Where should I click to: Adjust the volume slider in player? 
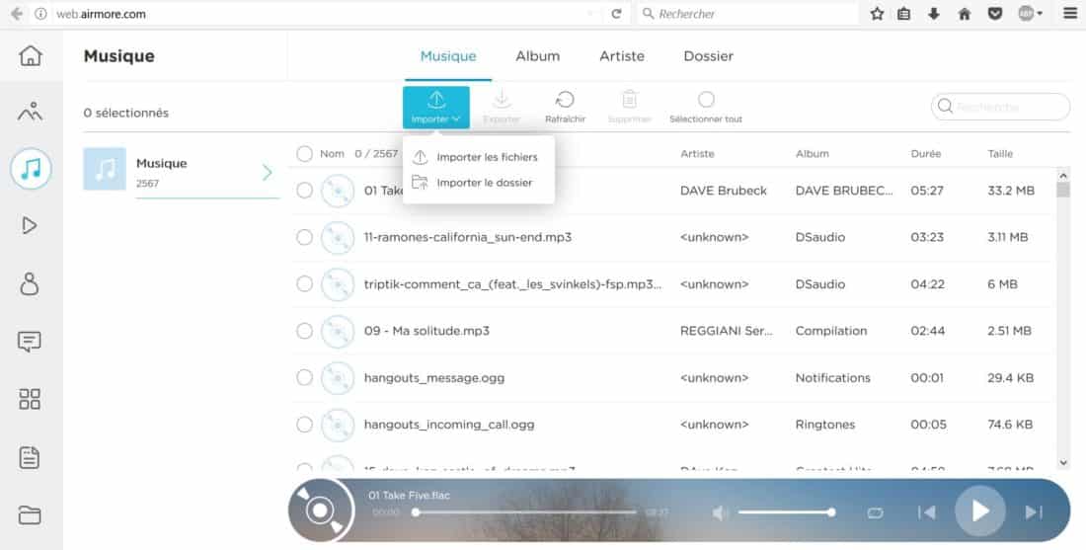[785, 512]
